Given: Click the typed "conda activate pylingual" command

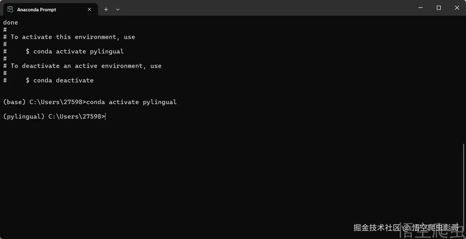Looking at the screenshot, I should click(132, 102).
